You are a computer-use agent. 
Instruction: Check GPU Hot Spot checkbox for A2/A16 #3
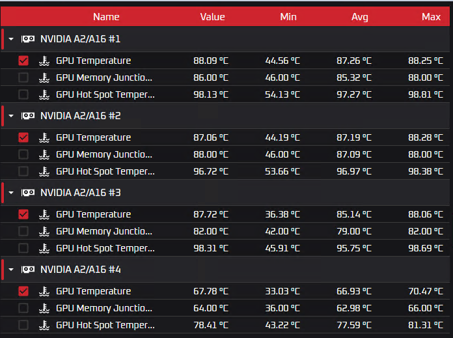tap(23, 248)
